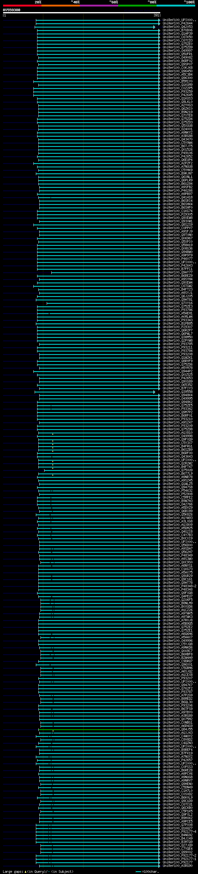Click UniRef100_P52908
198x874 pixels.
point(178,494)
